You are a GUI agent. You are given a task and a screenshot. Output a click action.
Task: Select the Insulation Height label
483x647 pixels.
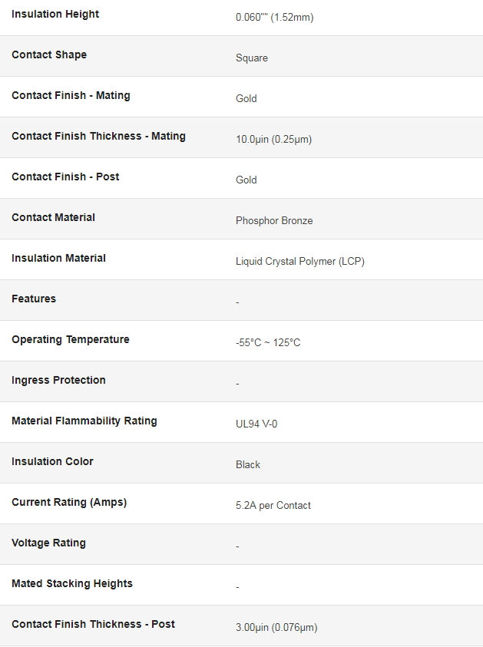pos(55,15)
